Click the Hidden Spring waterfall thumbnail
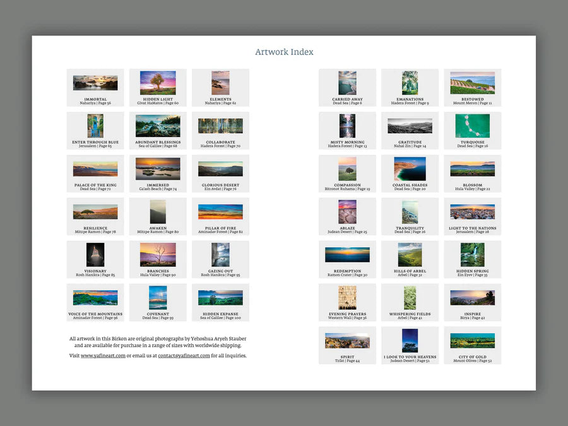 [x=472, y=254]
